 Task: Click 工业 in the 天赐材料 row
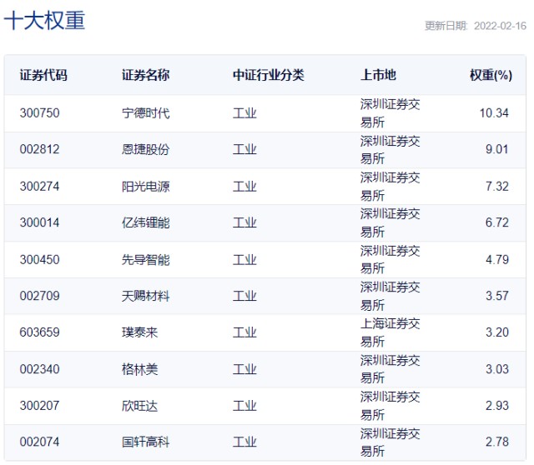pyautogui.click(x=244, y=296)
